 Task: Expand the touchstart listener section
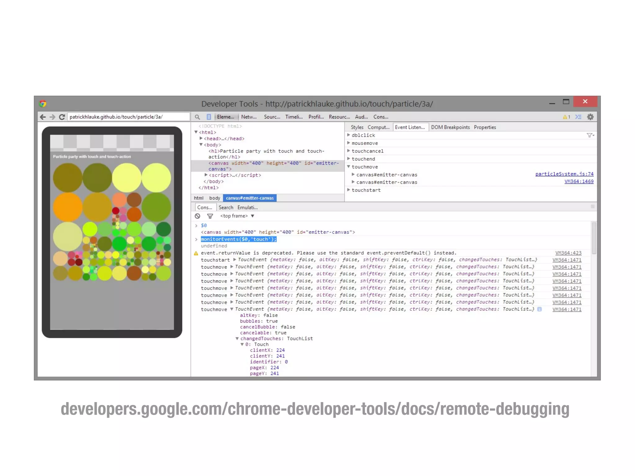(x=349, y=190)
